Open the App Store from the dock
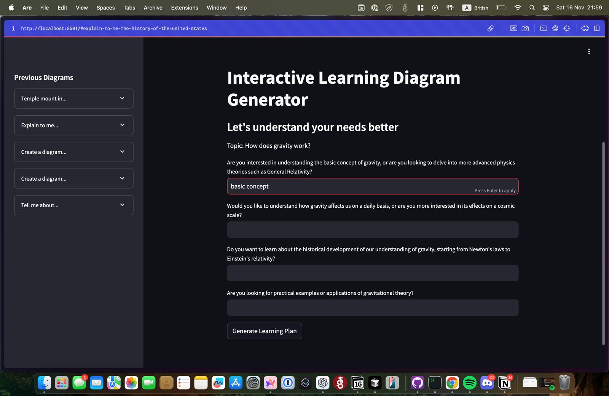 [x=236, y=383]
